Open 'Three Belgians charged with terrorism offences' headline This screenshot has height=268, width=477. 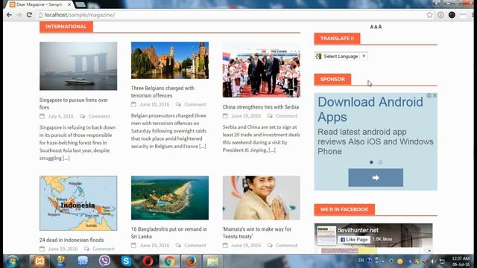pyautogui.click(x=162, y=92)
